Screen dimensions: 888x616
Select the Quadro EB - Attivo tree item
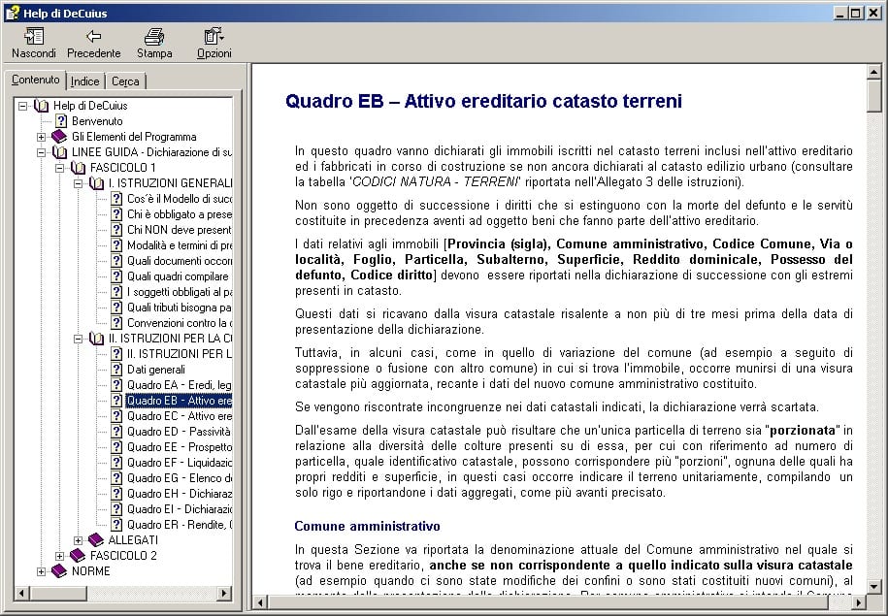click(179, 401)
